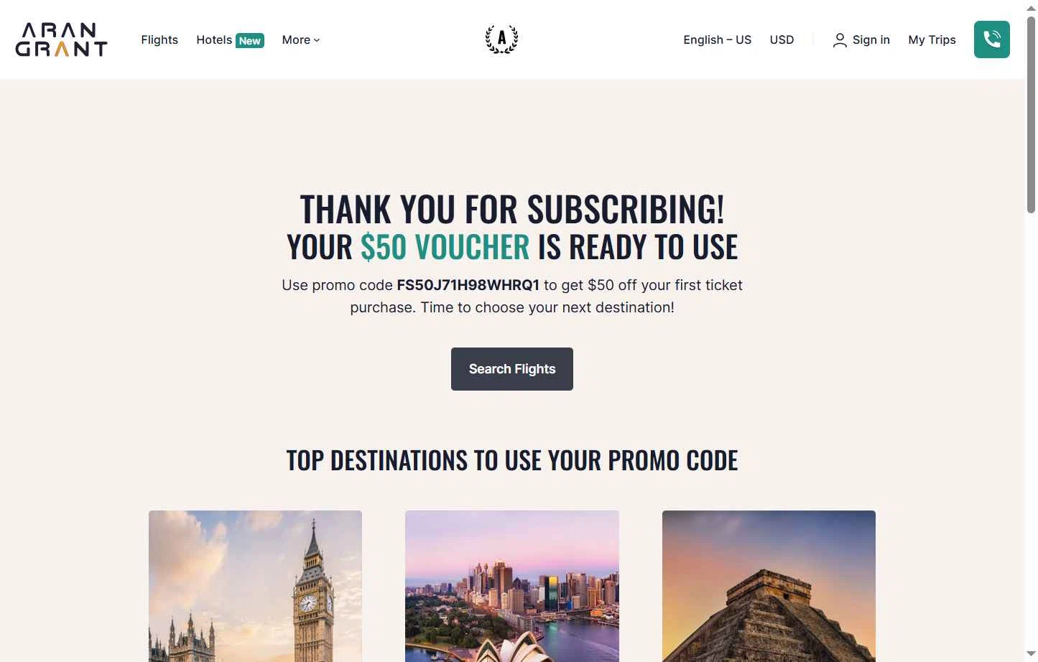This screenshot has width=1038, height=662.
Task: Open the Flights menu item
Action: click(159, 40)
